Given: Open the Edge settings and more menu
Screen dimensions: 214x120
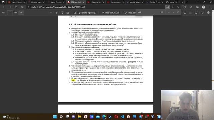Looking at the screenshot, I should coord(210,7).
